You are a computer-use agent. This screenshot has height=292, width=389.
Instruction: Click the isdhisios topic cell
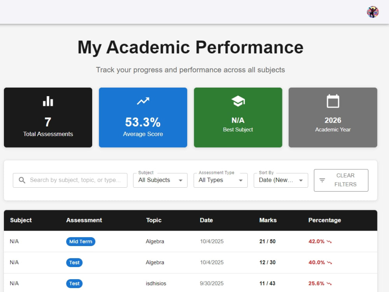coord(156,283)
